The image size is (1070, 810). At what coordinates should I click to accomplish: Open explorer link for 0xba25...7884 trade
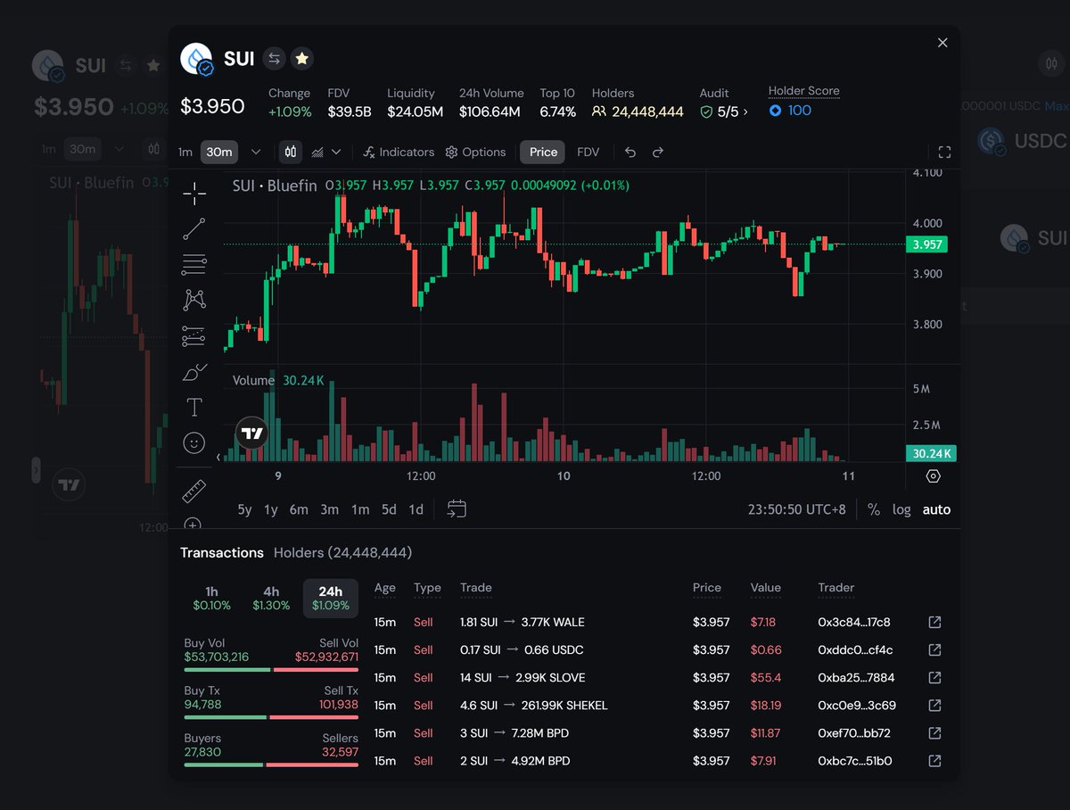click(934, 677)
